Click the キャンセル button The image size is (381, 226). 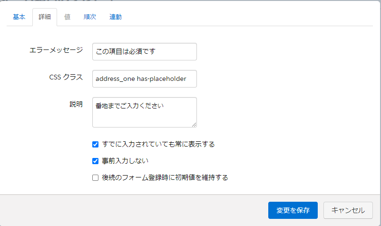click(x=348, y=210)
